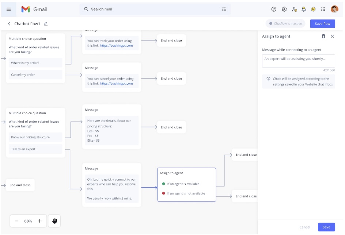Zoom out with the minus button
The image size is (345, 235).
pyautogui.click(x=17, y=221)
